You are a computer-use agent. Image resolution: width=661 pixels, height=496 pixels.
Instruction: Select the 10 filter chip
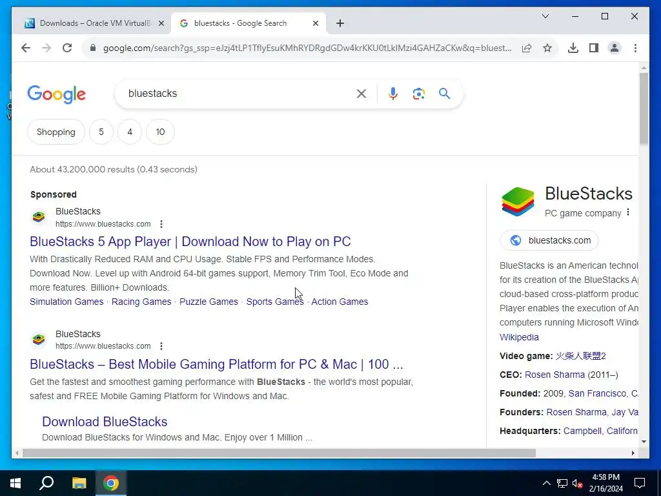point(160,132)
